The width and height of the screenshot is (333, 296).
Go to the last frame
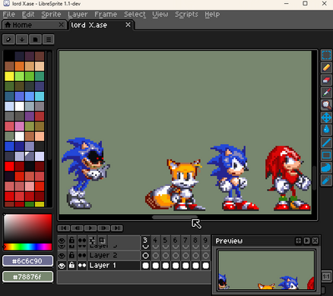(116, 228)
